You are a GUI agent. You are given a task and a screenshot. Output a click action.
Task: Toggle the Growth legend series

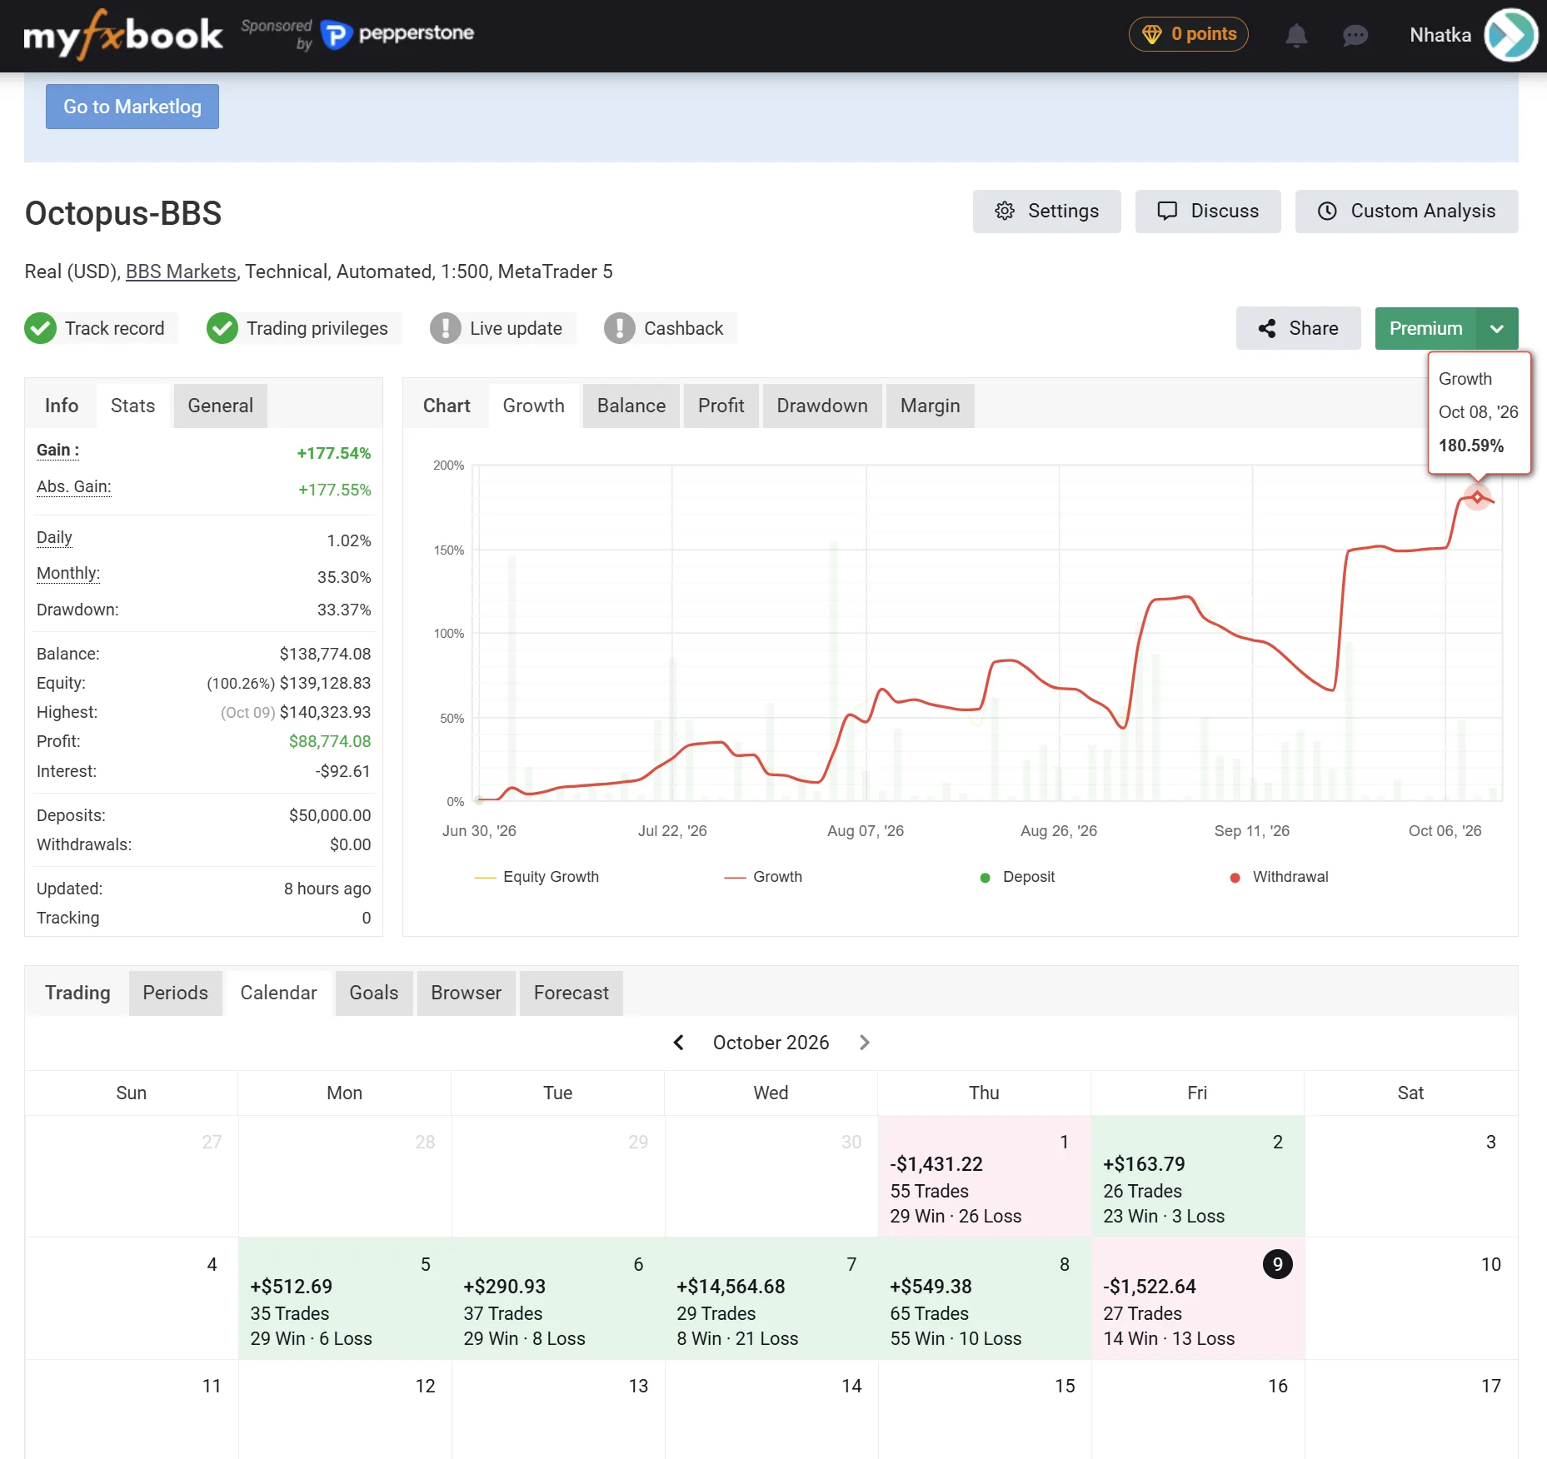763,877
